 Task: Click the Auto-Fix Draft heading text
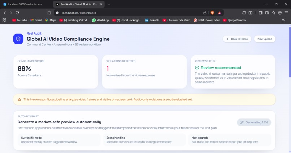[x=28, y=116]
